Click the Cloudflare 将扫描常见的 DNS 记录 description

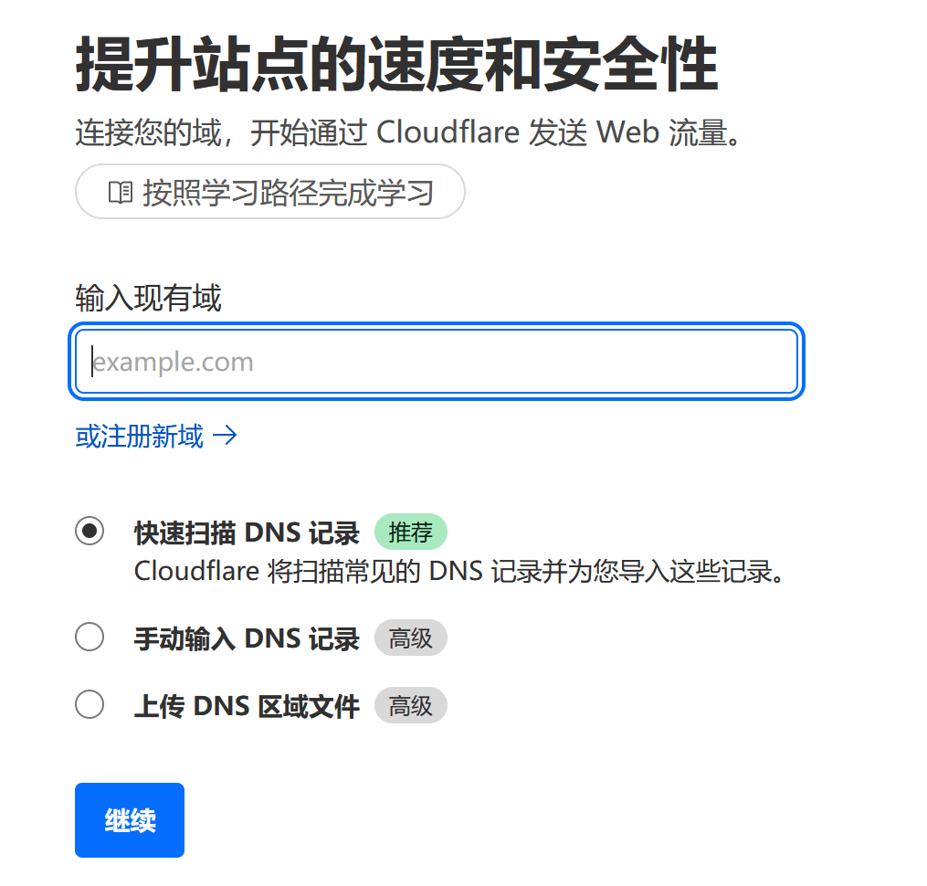click(459, 572)
